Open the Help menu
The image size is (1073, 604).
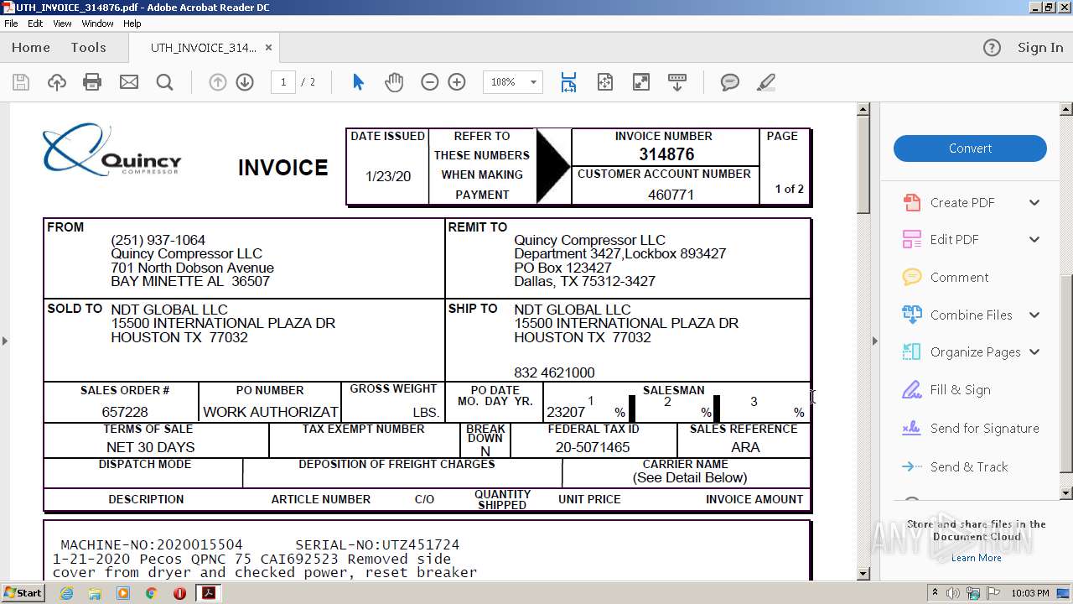(x=132, y=23)
